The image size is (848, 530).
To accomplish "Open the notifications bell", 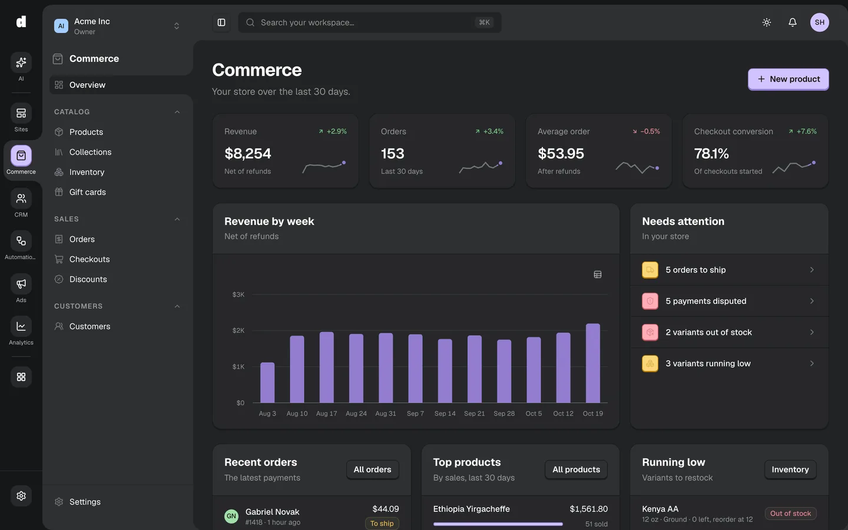I will [x=793, y=22].
